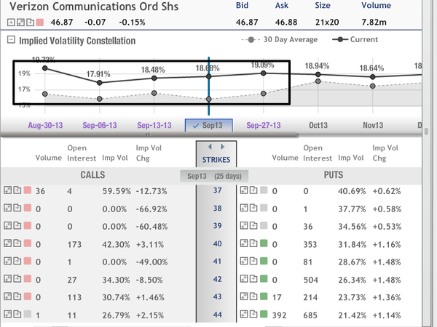
Task: Sort by the puts Imp Vol Chg column header
Action: (385, 153)
